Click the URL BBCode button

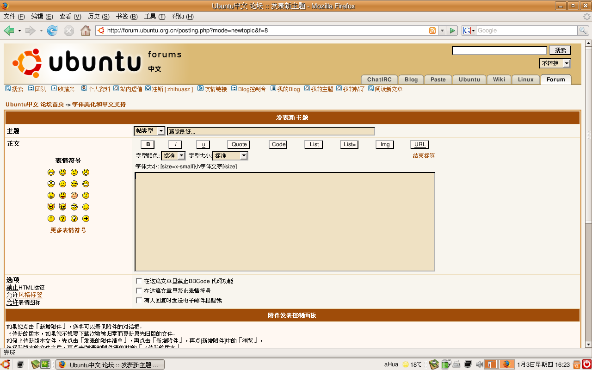(x=420, y=144)
